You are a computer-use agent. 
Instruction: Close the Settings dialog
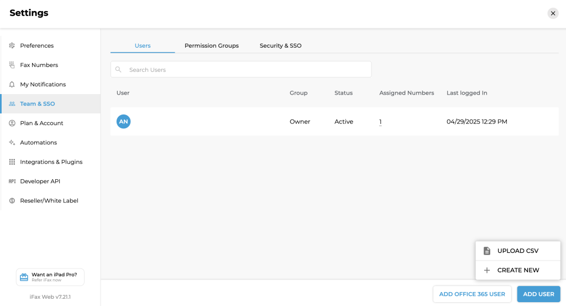[553, 13]
